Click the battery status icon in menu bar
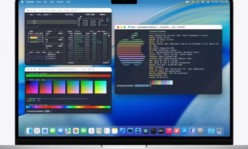The image size is (248, 149). (187, 2)
